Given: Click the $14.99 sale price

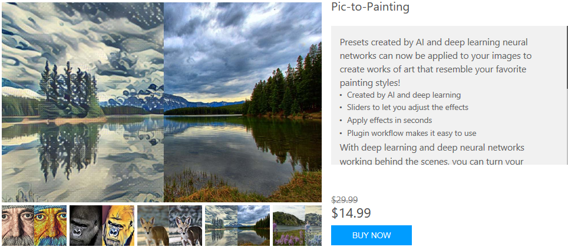Looking at the screenshot, I should 351,213.
